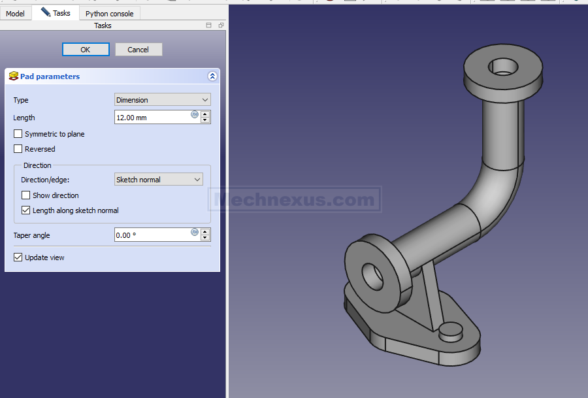The image size is (588, 398).
Task: Click the small cylinder pad on base plate
Action: point(450,331)
